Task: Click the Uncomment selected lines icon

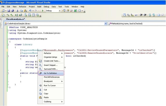Action: 154,15
